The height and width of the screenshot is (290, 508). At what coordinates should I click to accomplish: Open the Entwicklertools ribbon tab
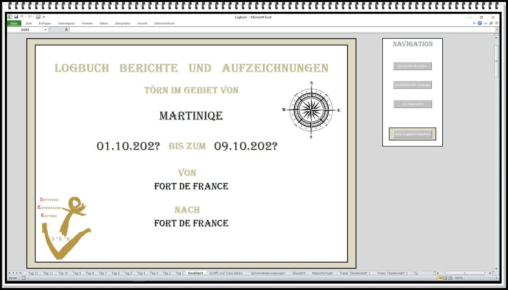click(164, 23)
